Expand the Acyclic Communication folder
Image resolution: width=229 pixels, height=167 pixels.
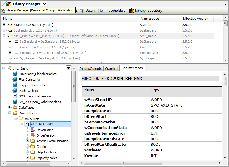click(x=27, y=141)
